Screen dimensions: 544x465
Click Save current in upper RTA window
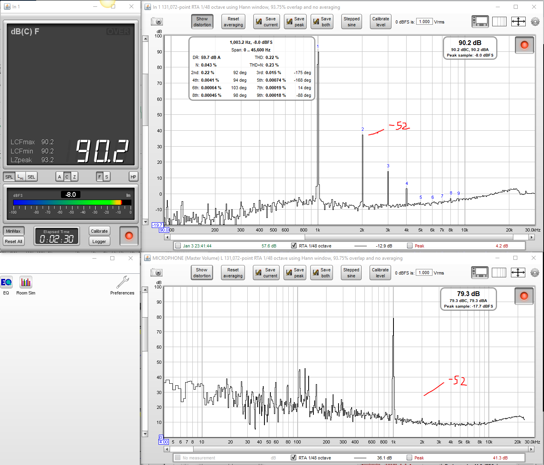coord(266,22)
